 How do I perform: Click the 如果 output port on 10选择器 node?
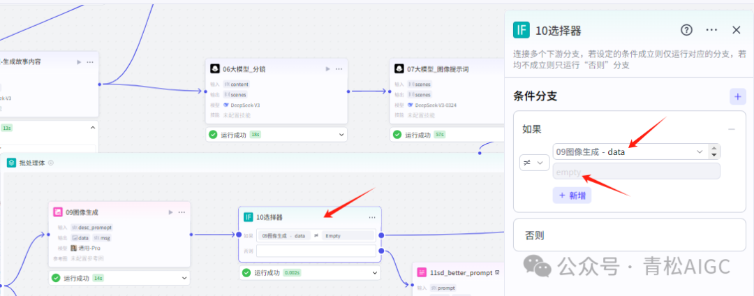click(x=381, y=235)
